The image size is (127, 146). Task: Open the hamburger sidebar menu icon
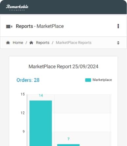tap(9, 27)
